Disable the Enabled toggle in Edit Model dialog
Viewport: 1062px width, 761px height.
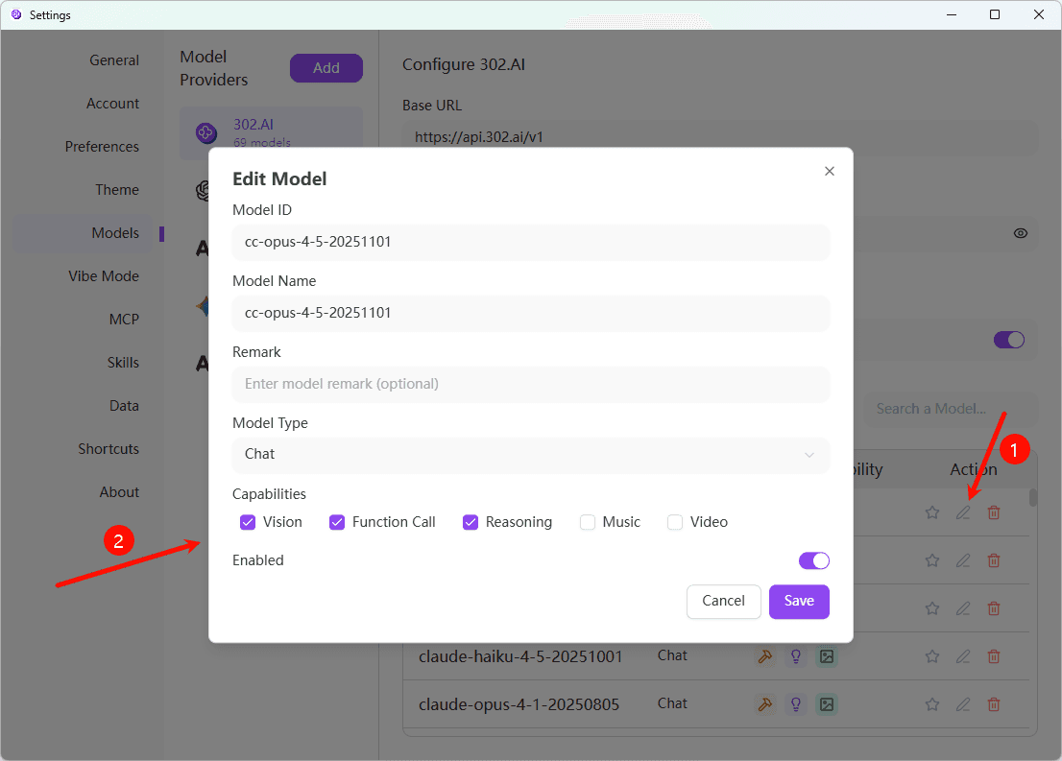(813, 560)
